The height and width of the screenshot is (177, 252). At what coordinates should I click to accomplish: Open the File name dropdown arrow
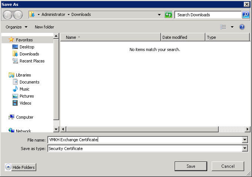[x=245, y=140]
